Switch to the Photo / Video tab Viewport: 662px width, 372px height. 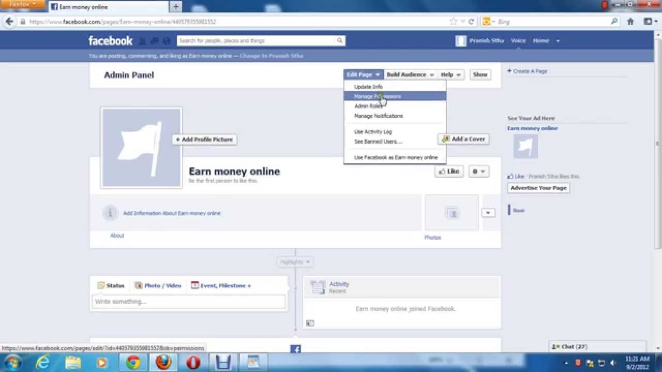[x=158, y=286]
